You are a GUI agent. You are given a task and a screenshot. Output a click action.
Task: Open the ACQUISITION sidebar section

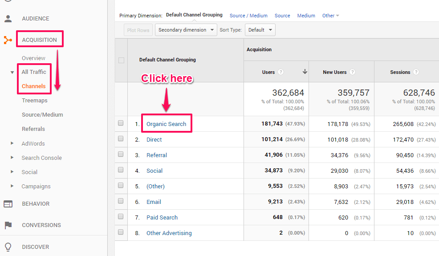pos(40,40)
